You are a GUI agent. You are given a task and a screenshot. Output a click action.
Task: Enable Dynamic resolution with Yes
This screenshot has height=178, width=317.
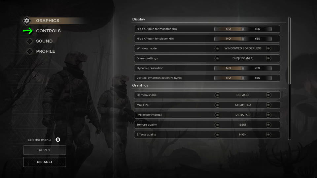(x=257, y=68)
